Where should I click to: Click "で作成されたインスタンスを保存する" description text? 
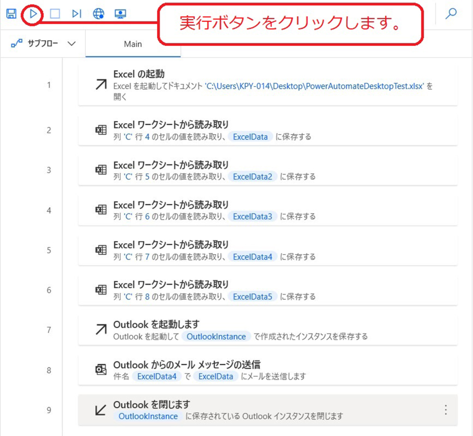(311, 337)
